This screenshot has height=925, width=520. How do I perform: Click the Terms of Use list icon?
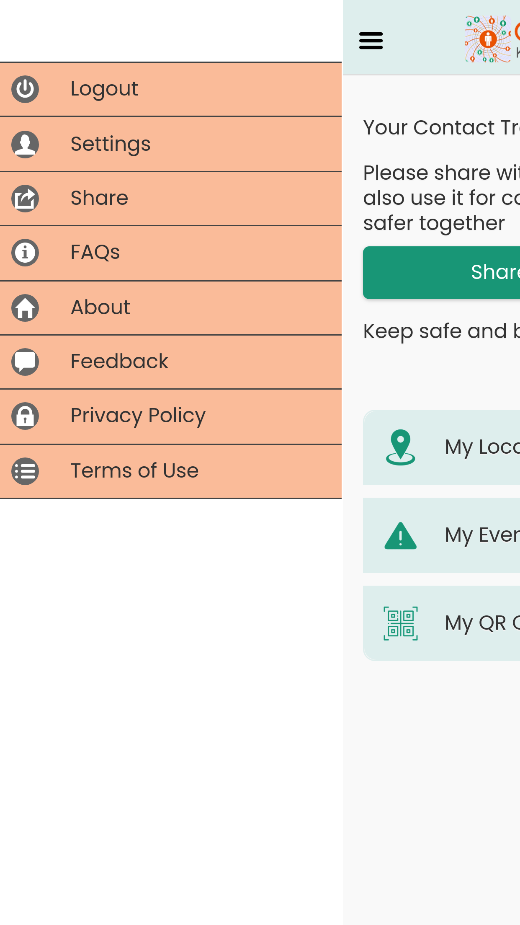[x=25, y=471]
